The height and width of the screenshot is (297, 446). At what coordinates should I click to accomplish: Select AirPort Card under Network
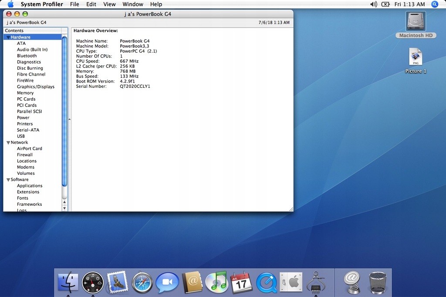pyautogui.click(x=29, y=149)
